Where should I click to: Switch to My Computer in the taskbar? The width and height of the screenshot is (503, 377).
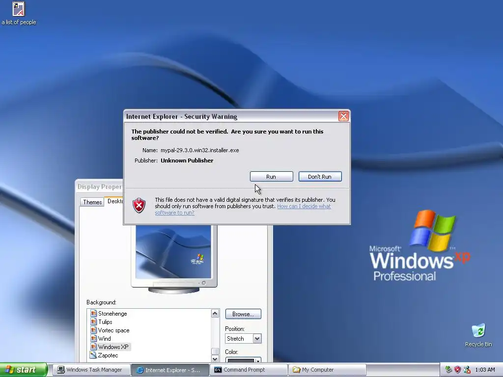327,370
